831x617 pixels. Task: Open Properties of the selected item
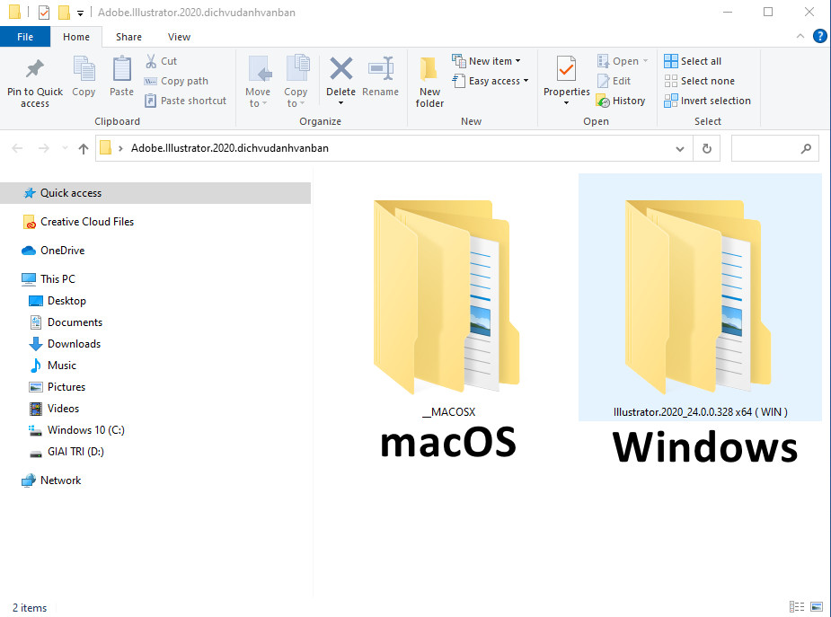pos(567,81)
